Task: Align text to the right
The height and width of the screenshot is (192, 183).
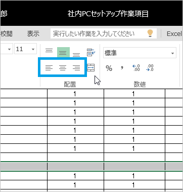Action: tap(76, 68)
